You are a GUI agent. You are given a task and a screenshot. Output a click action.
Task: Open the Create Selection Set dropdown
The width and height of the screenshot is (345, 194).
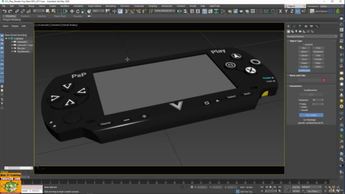click(164, 11)
